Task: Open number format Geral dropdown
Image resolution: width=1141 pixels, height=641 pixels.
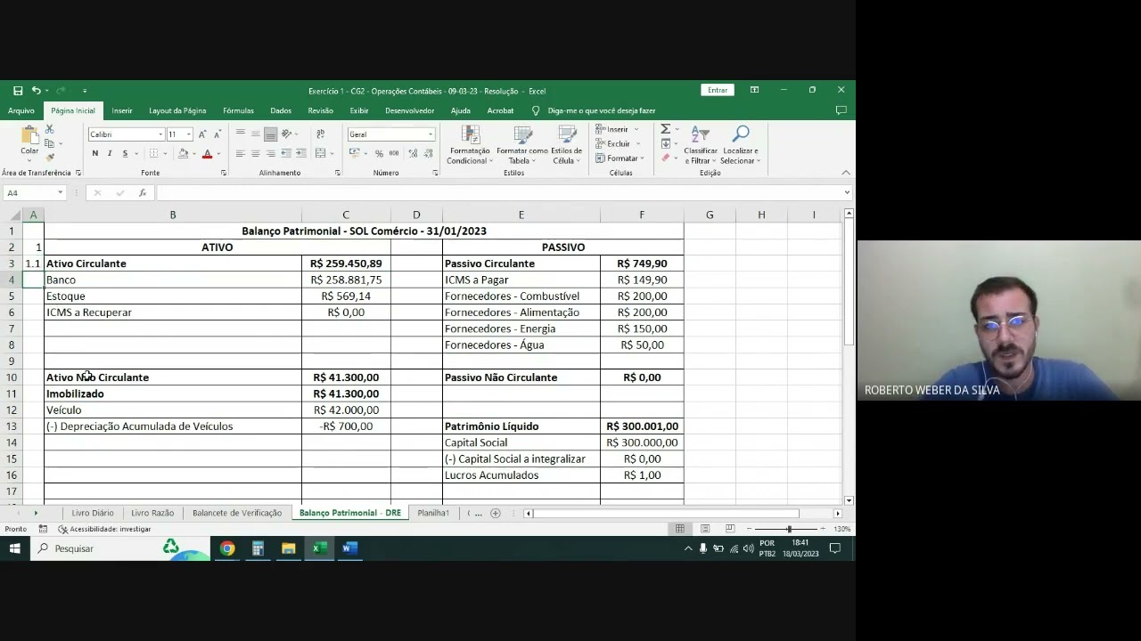Action: pyautogui.click(x=431, y=134)
